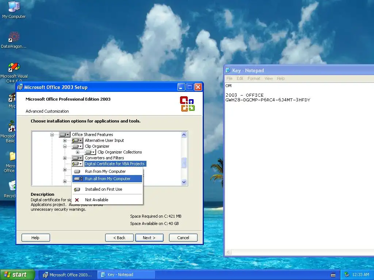Click the Next > button
The width and height of the screenshot is (374, 280).
(x=149, y=238)
